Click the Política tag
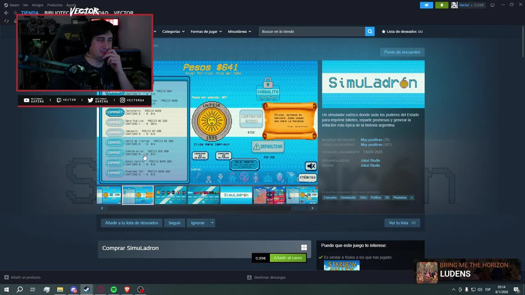The width and height of the screenshot is (525, 295). (x=376, y=197)
